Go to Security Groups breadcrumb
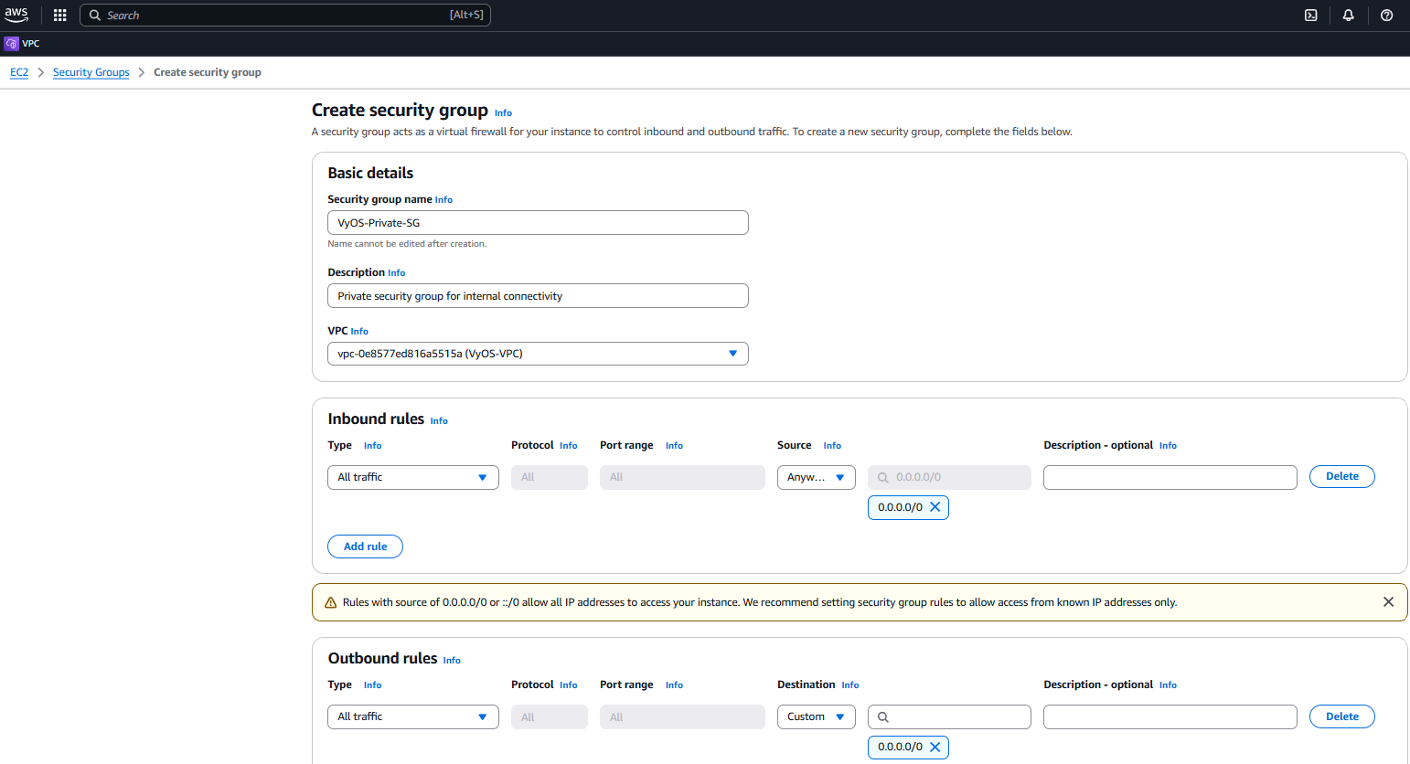 tap(91, 72)
